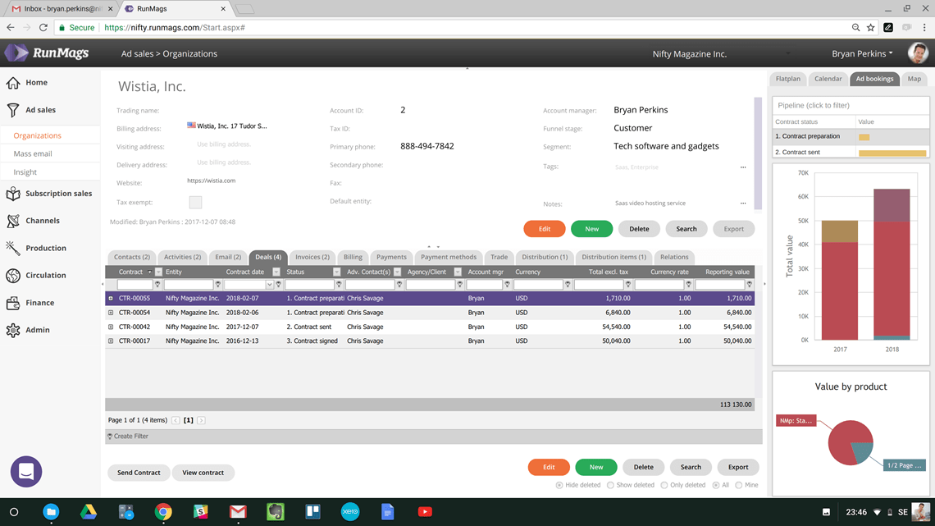Click Contract preparation value bar
Screen dimensions: 935x526
point(864,137)
